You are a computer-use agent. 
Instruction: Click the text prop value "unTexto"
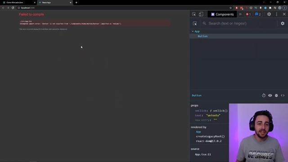click(213, 115)
